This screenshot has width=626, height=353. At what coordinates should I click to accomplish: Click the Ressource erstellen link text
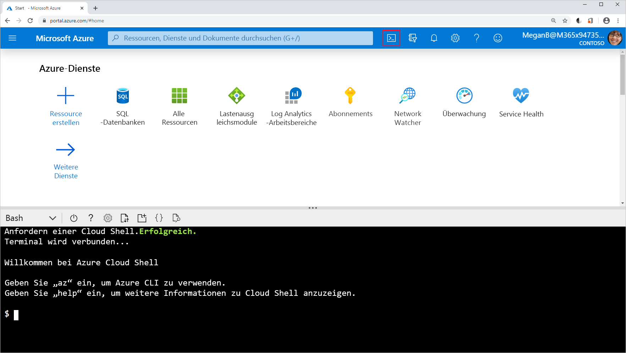click(66, 118)
